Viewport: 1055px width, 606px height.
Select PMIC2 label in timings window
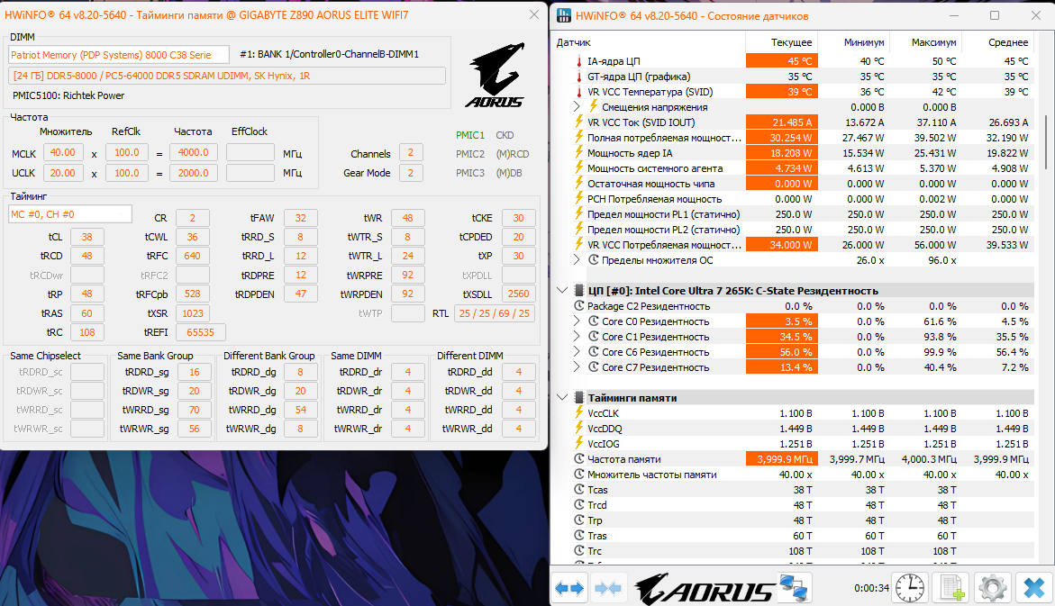(469, 154)
